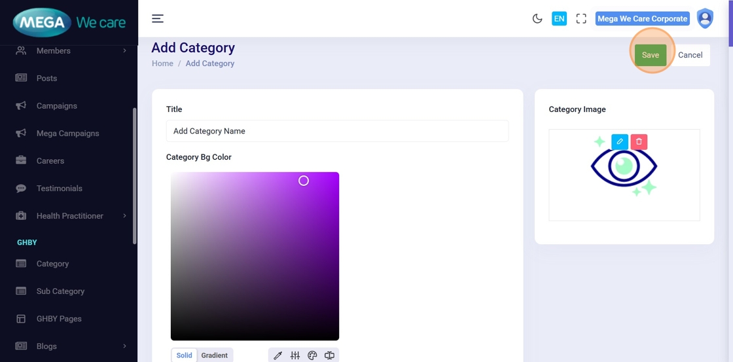This screenshot has height=362, width=733.
Task: Open Sub Category in the sidebar
Action: [60, 291]
